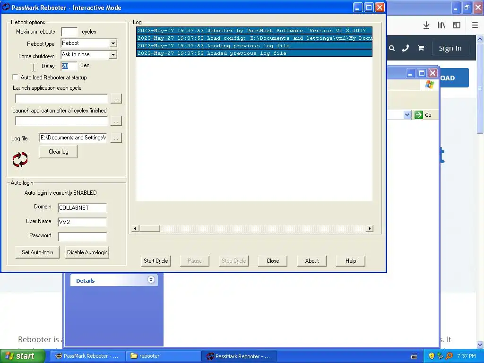Click the log horizontal scrollbar thumb

[149, 228]
